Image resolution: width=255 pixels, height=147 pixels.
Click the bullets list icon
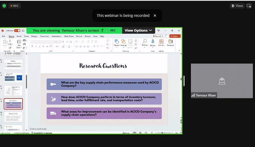click(77, 42)
